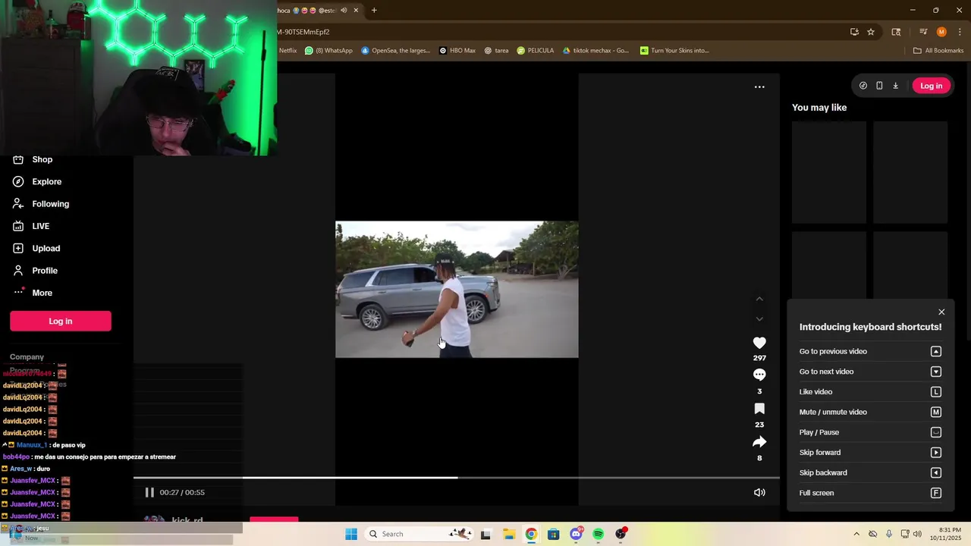Click the Like video L key icon
The image size is (971, 546).
pyautogui.click(x=936, y=392)
